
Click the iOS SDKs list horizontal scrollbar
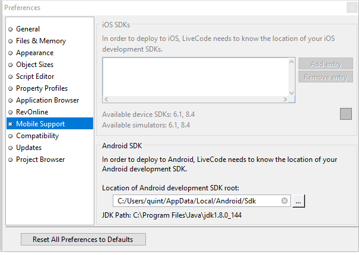(198, 100)
